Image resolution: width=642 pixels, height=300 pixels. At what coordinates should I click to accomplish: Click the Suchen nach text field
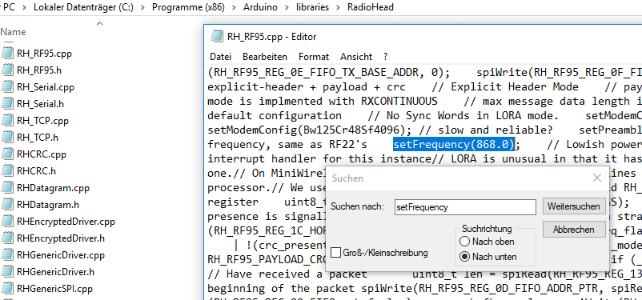point(465,207)
